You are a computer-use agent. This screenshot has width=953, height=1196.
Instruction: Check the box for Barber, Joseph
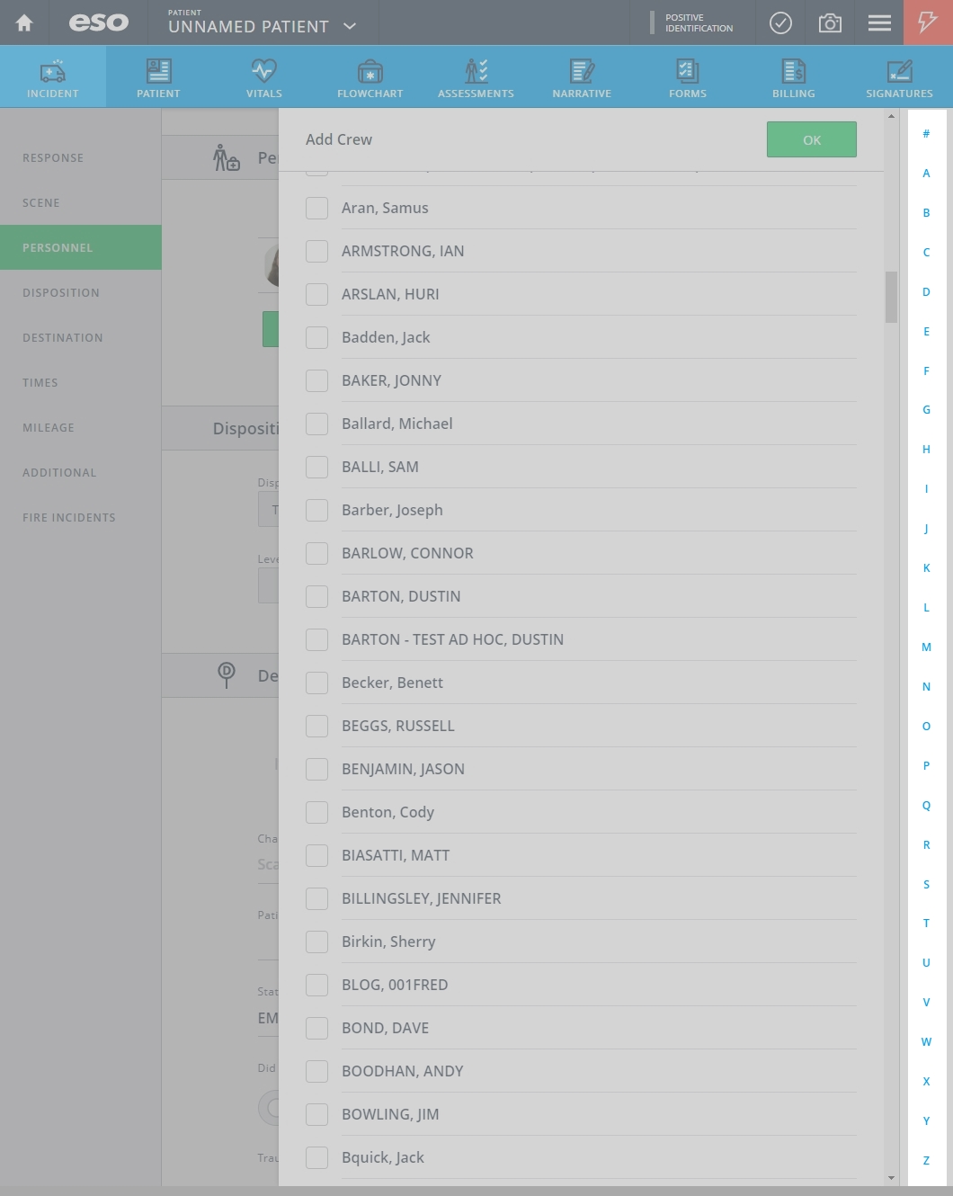[316, 510]
